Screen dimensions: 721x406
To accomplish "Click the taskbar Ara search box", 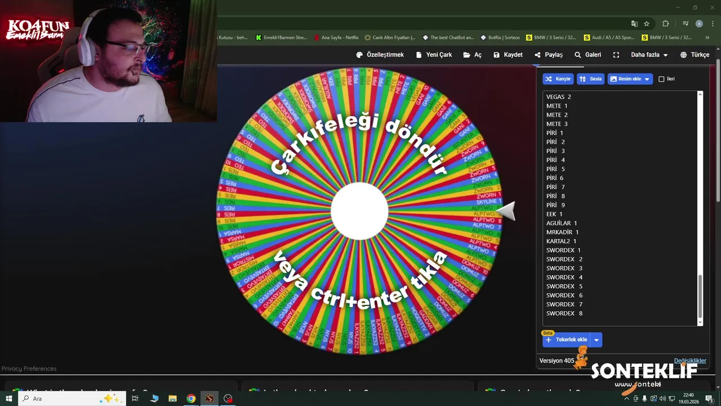I will pyautogui.click(x=73, y=399).
